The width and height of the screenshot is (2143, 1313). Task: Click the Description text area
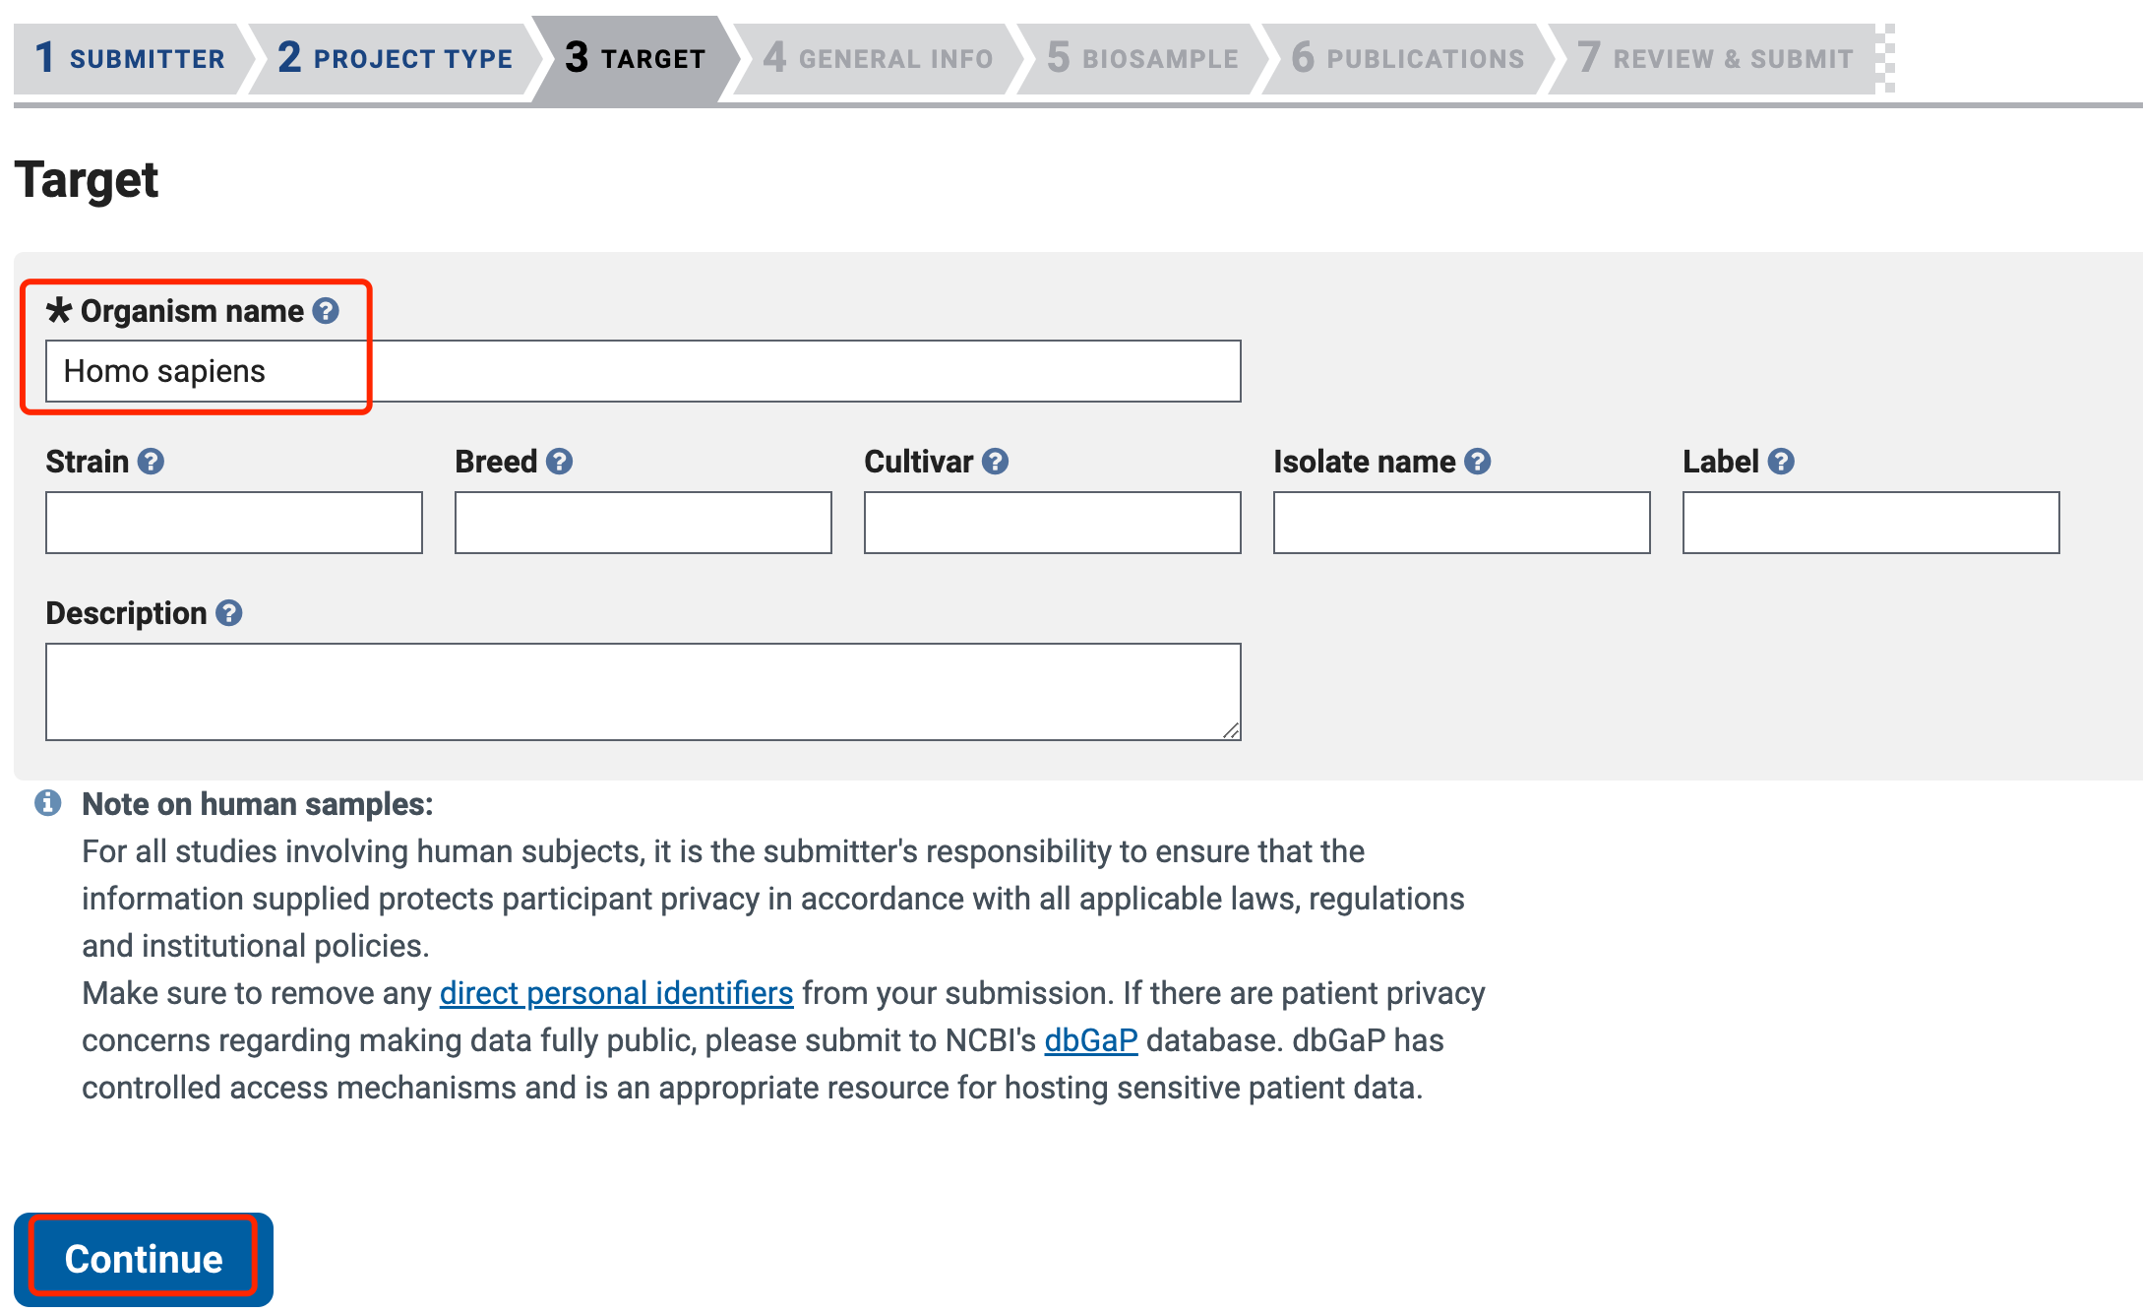tap(643, 691)
